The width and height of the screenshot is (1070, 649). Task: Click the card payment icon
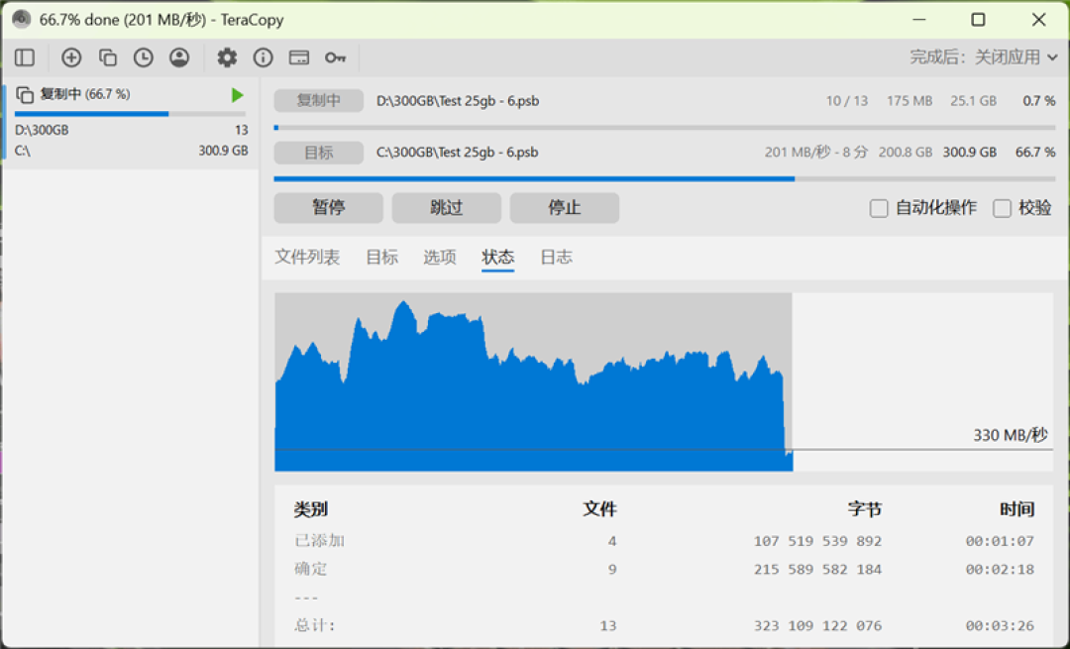pyautogui.click(x=299, y=57)
